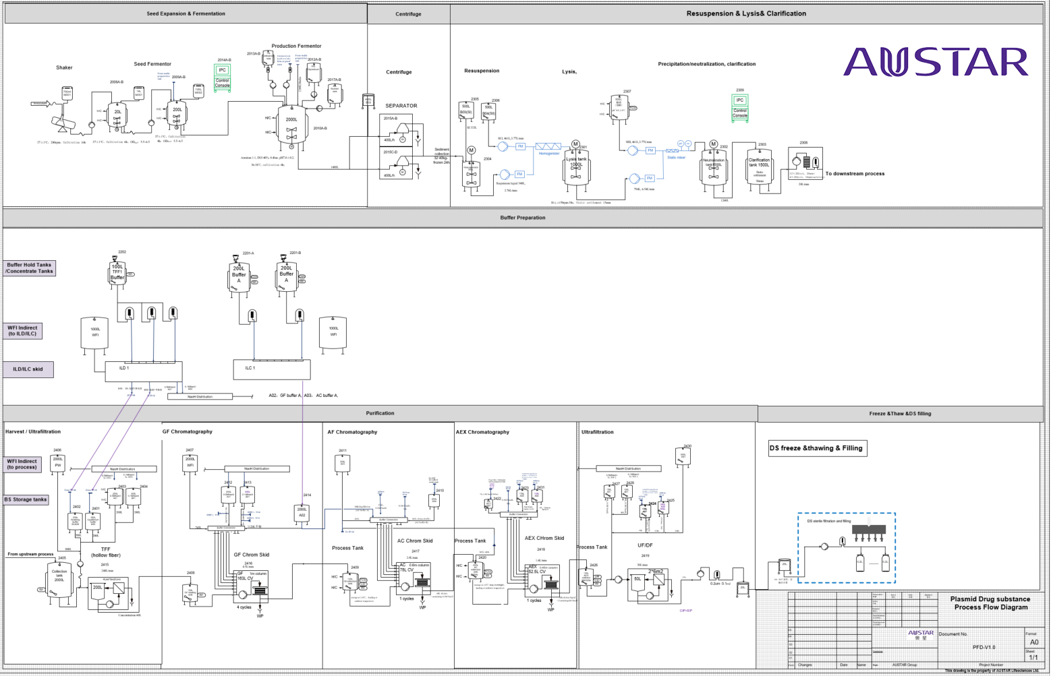Screen dimensions: 1051x676
Task: Click the ILD 1 skid box
Action: coord(143,371)
